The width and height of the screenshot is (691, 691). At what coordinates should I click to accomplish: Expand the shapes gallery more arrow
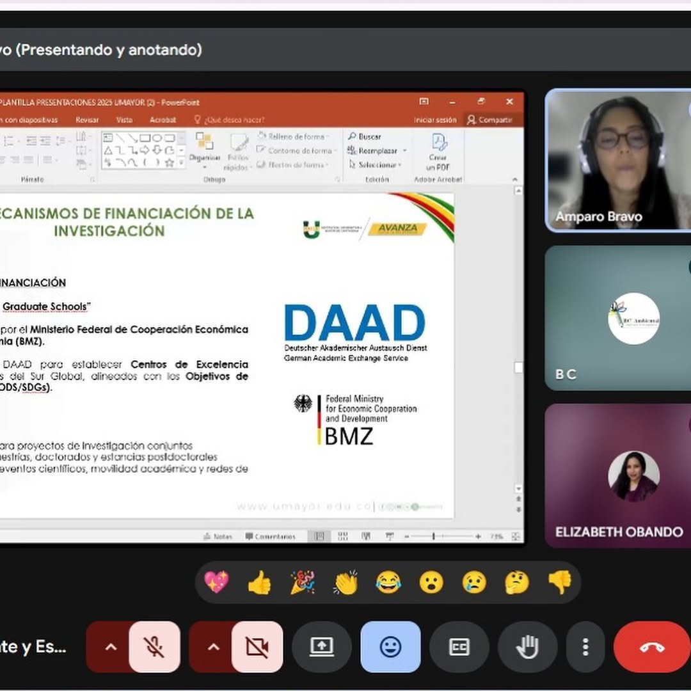tap(181, 163)
